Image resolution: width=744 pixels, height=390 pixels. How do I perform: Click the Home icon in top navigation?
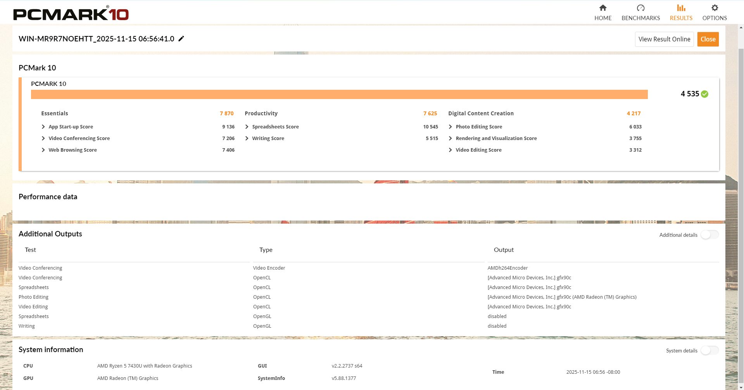[602, 8]
